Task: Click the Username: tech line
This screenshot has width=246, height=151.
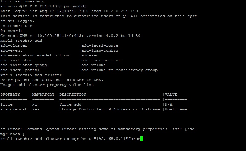Action: pyautogui.click(x=18, y=26)
